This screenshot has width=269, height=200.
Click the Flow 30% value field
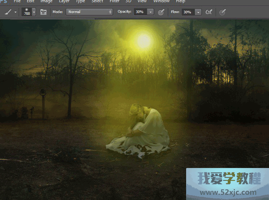click(x=187, y=12)
